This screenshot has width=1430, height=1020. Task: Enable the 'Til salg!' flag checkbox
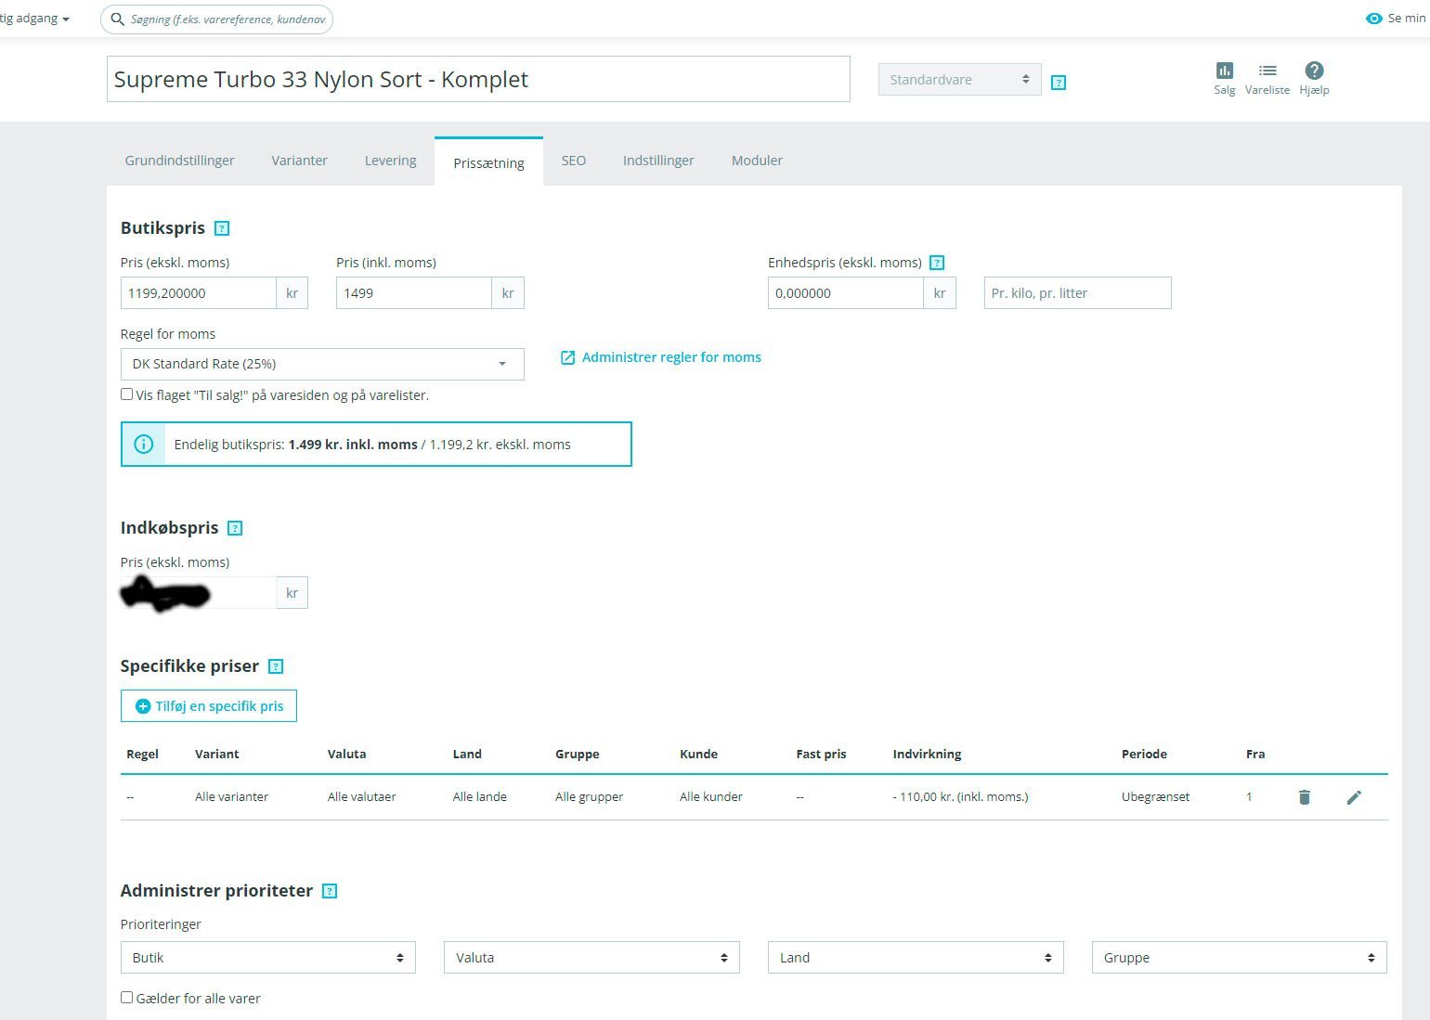[127, 394]
